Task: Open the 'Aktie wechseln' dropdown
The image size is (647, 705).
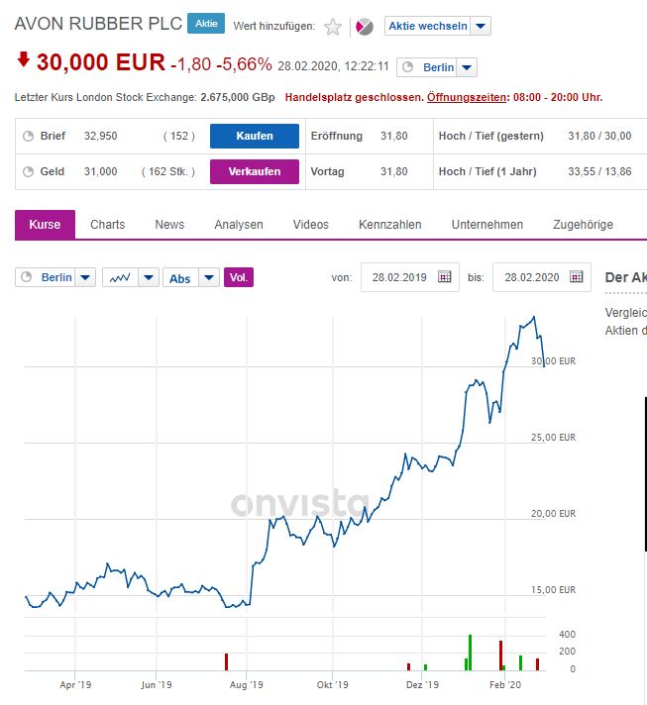Action: (480, 27)
